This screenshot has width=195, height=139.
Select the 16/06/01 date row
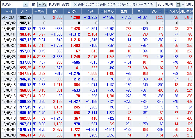(x=97, y=29)
